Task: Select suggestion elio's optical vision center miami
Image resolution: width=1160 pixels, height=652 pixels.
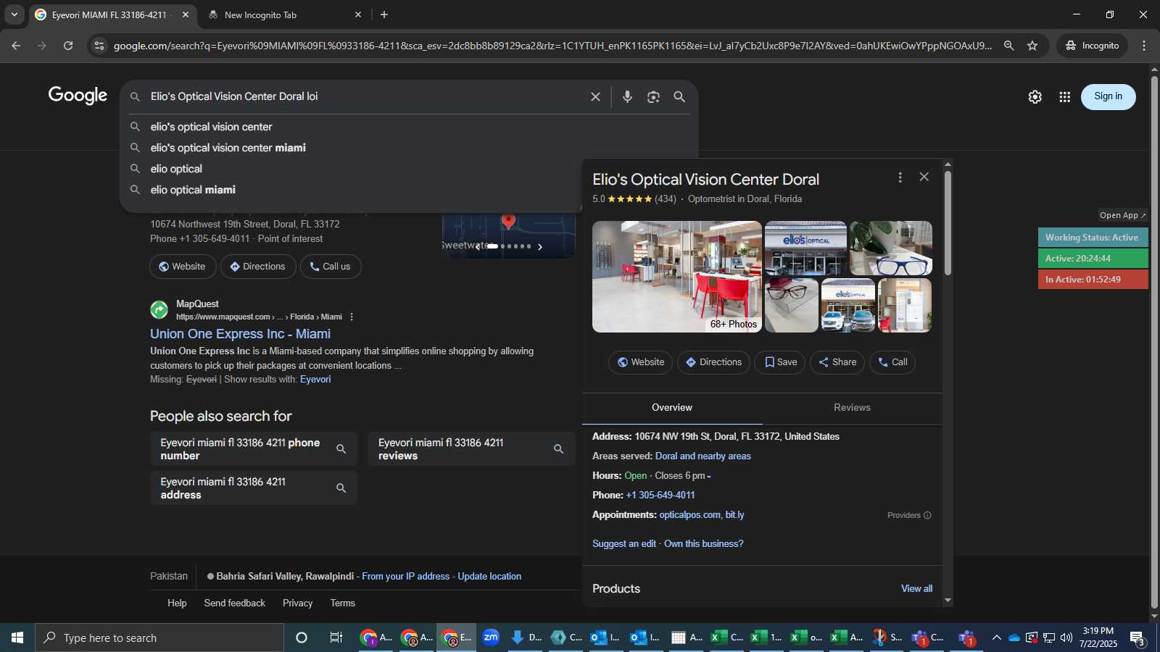Action: 410,148
